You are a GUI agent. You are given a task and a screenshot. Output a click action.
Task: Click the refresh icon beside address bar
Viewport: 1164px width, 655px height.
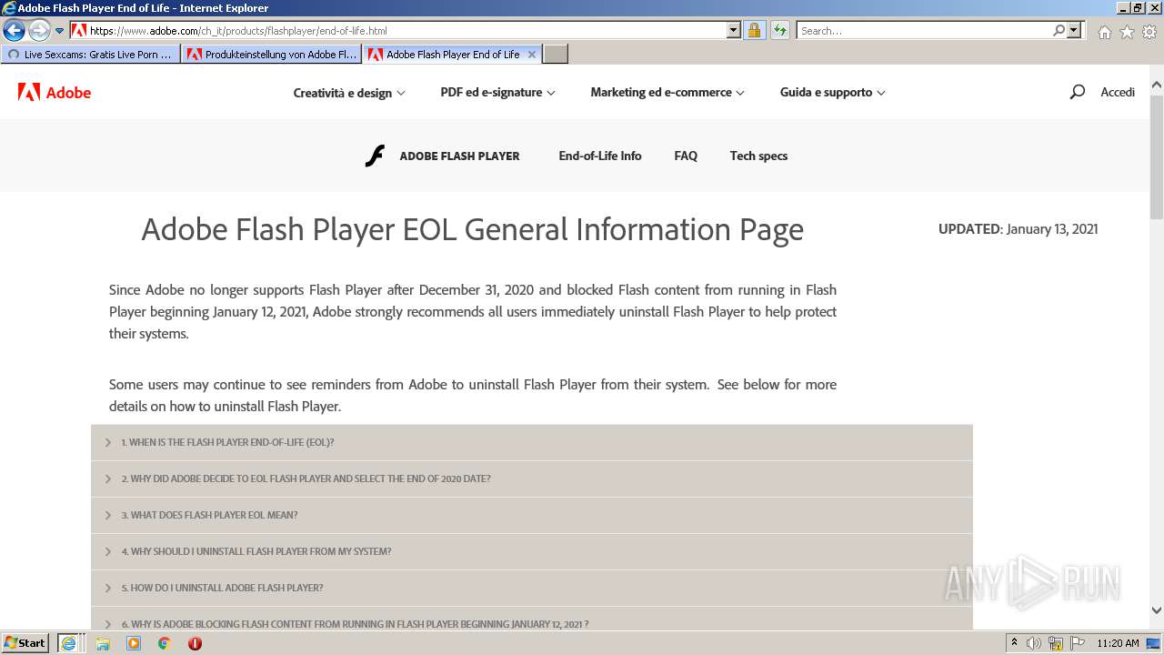click(x=779, y=30)
